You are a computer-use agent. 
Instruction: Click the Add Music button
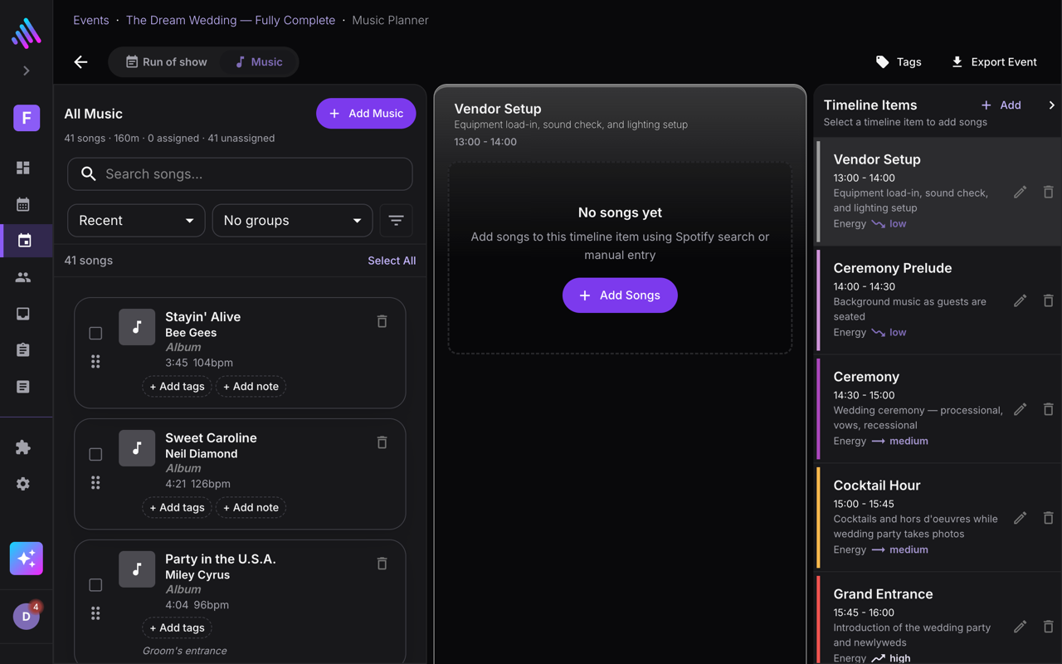click(366, 114)
